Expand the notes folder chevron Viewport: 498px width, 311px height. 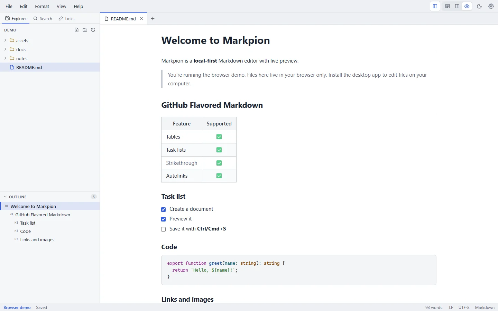click(x=5, y=58)
